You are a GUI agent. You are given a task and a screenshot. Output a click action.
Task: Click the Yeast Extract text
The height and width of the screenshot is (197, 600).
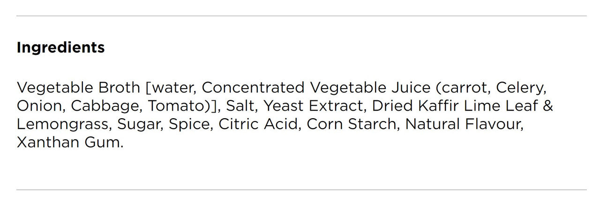pyautogui.click(x=312, y=106)
